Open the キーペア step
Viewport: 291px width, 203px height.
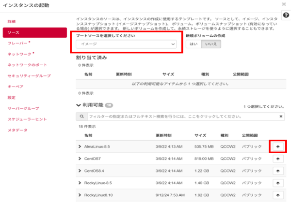pyautogui.click(x=16, y=87)
